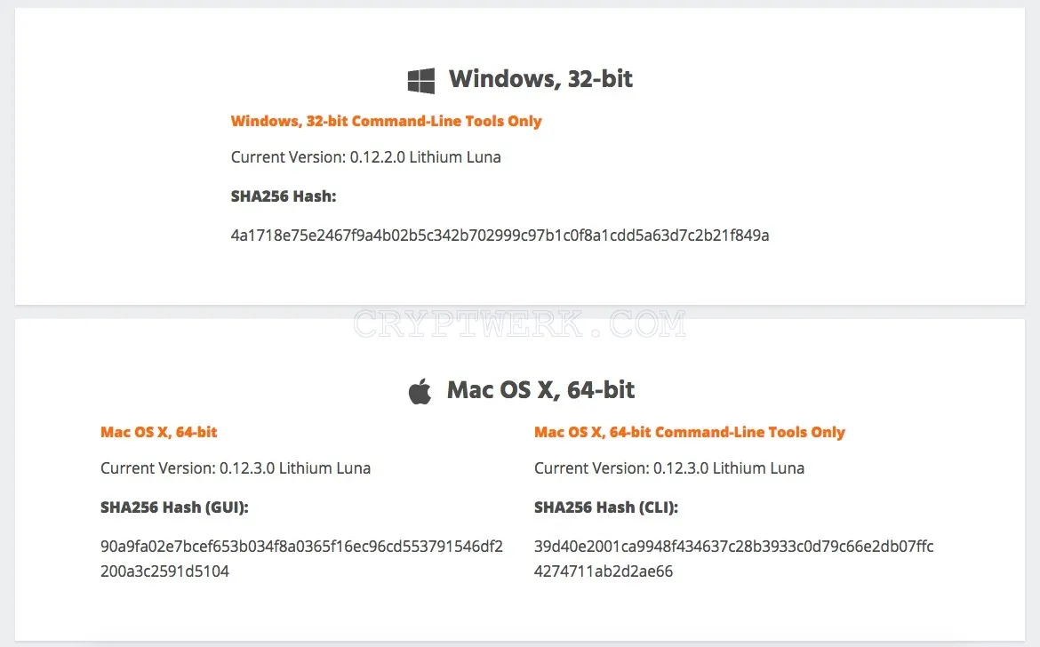Viewport: 1040px width, 647px height.
Task: Click the Windows SHA256 Hash label
Action: (x=284, y=196)
